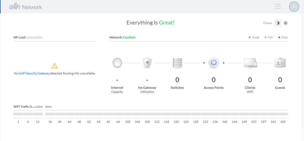The width and height of the screenshot is (304, 141).
Task: Open the UniFi Security Gateway link
Action: coord(34,74)
